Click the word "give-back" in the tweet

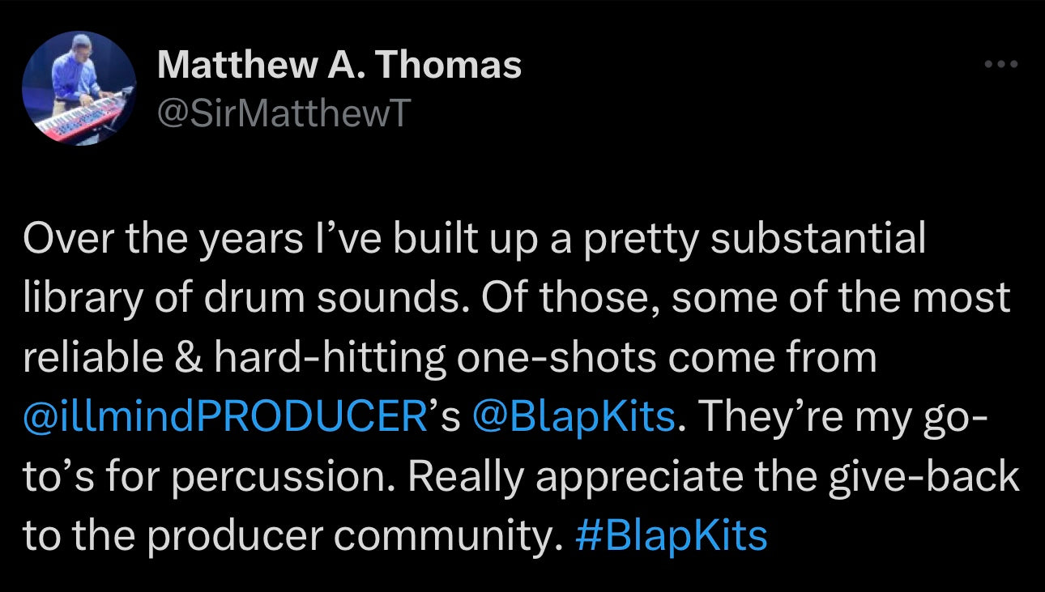coord(928,476)
